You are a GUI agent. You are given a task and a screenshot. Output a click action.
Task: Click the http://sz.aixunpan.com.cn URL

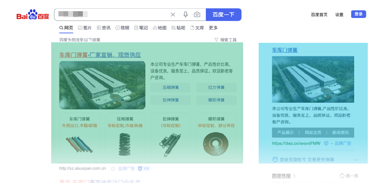pyautogui.click(x=82, y=168)
